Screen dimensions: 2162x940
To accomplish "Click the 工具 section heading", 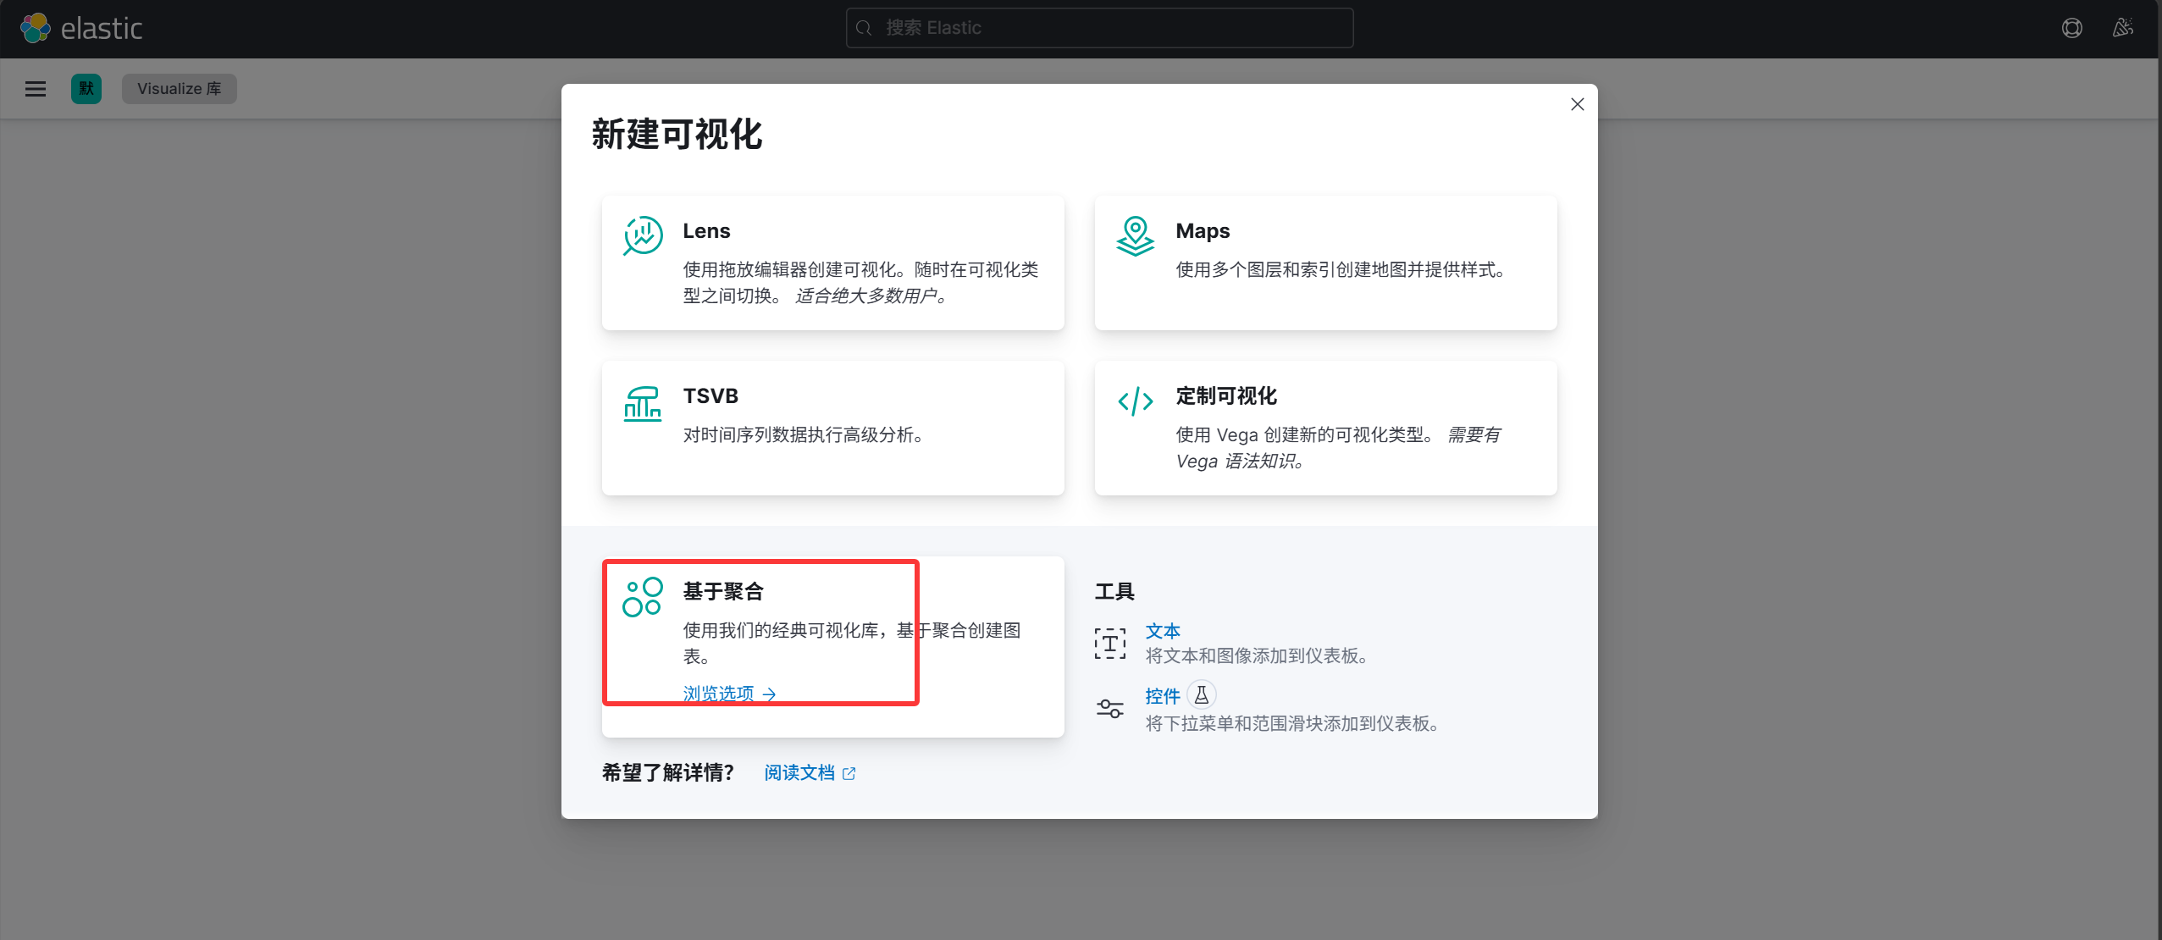I will 1114,591.
